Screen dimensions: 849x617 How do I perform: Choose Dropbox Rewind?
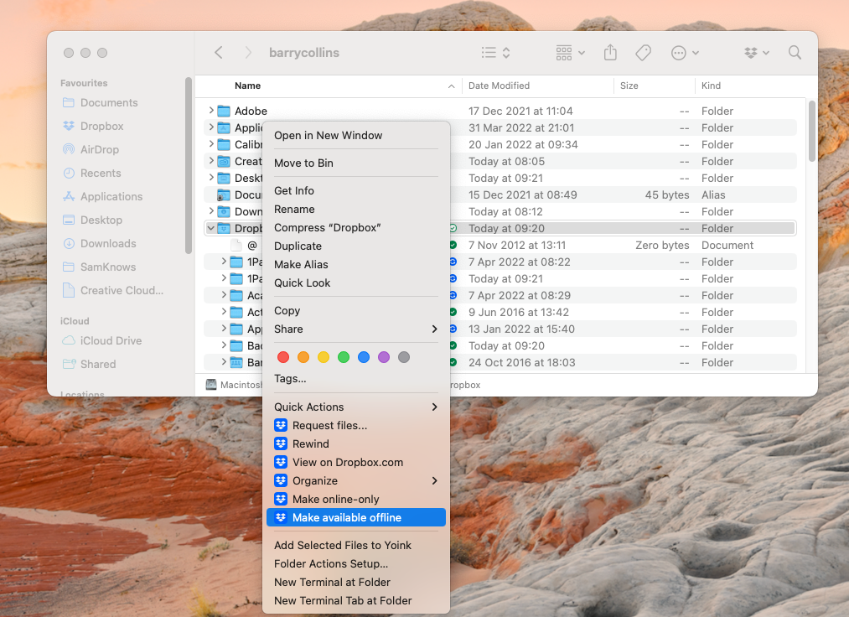pyautogui.click(x=355, y=443)
